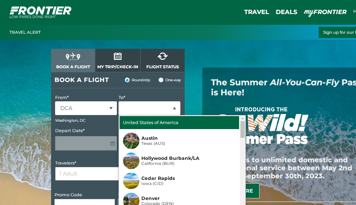Click the My Trip calendar icon
The height and width of the screenshot is (205, 356).
[118, 56]
